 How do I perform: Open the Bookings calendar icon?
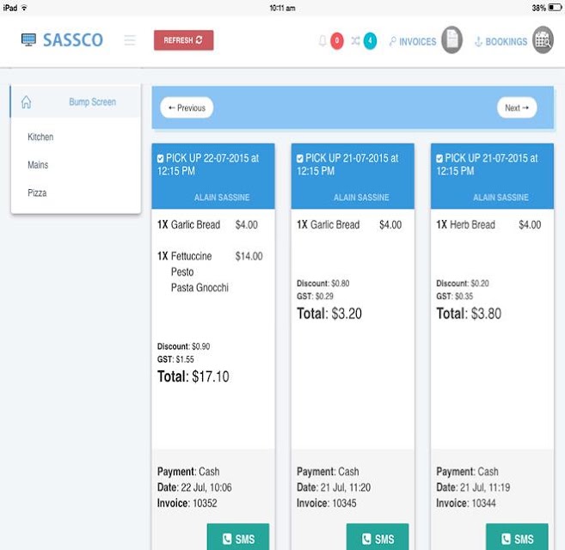543,40
